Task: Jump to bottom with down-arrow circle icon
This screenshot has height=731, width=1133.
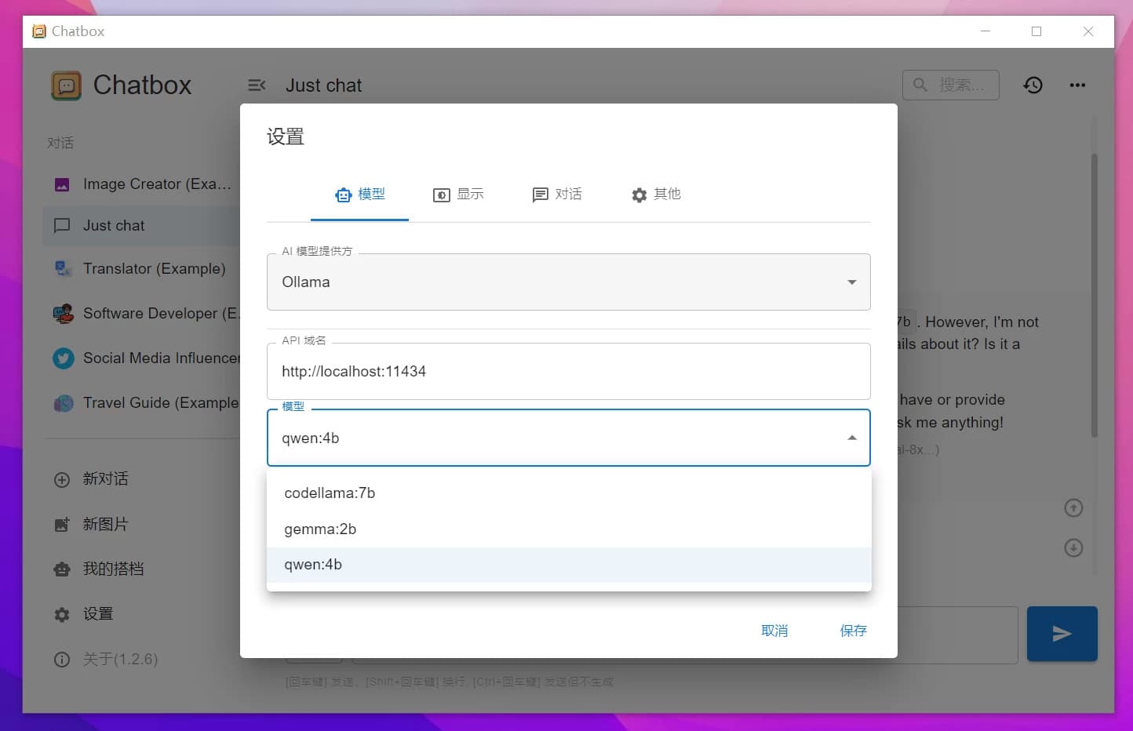Action: point(1073,547)
